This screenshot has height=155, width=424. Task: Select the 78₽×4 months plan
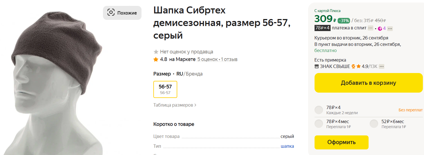[x=319, y=124]
